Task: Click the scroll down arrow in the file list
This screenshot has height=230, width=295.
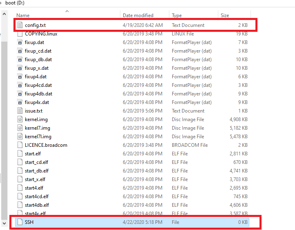Action: (4, 223)
